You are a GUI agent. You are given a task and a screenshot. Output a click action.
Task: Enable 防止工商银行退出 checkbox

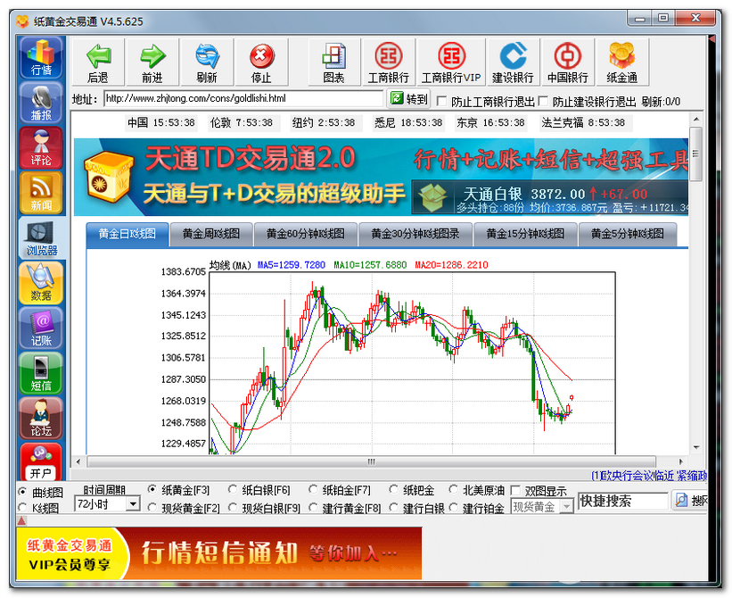point(441,101)
